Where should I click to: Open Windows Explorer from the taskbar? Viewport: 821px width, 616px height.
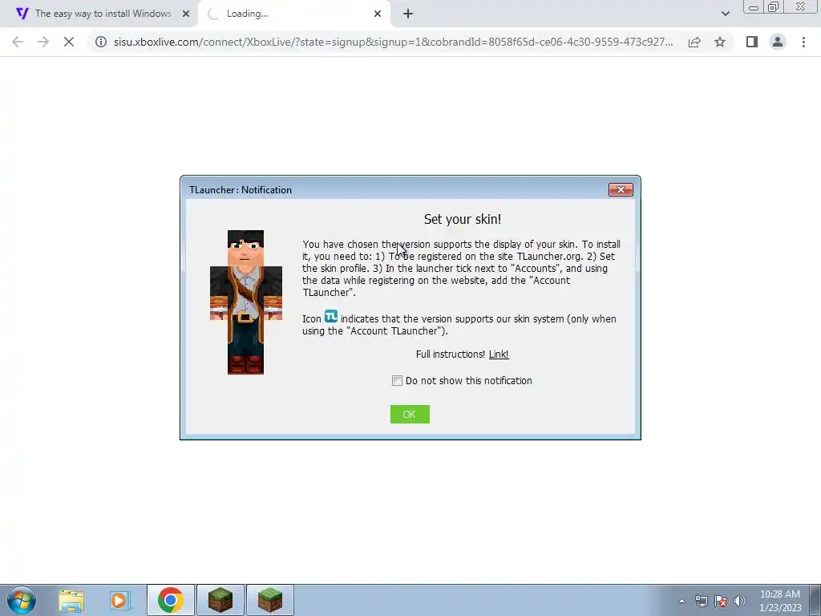pos(71,600)
